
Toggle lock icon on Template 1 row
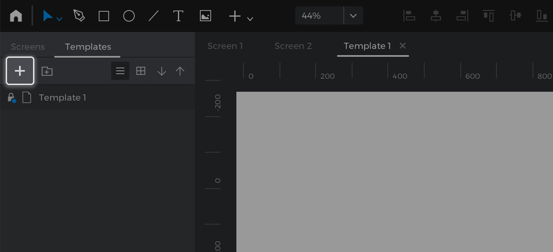click(x=11, y=98)
